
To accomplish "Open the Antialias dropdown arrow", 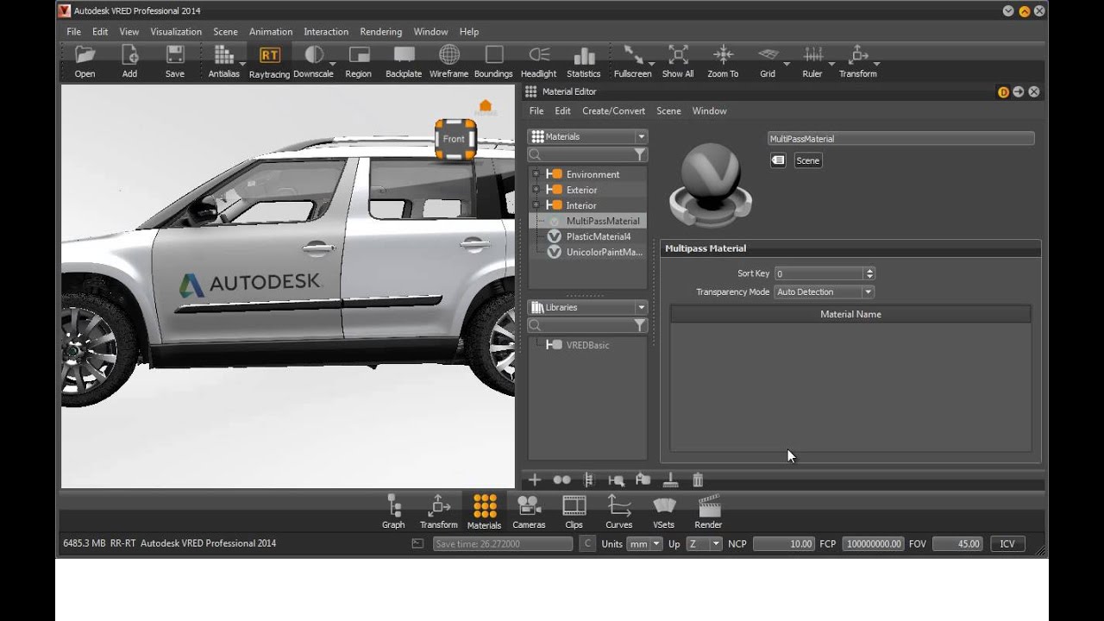I will (x=242, y=64).
